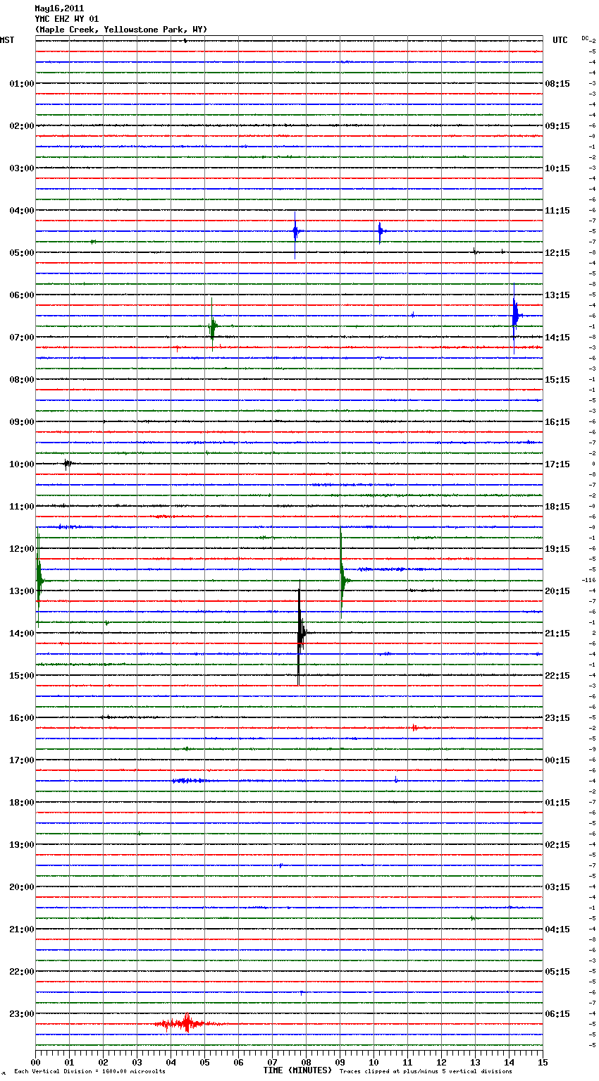
Task: Select minute 10 on the bottom time axis
Action: tap(374, 1062)
